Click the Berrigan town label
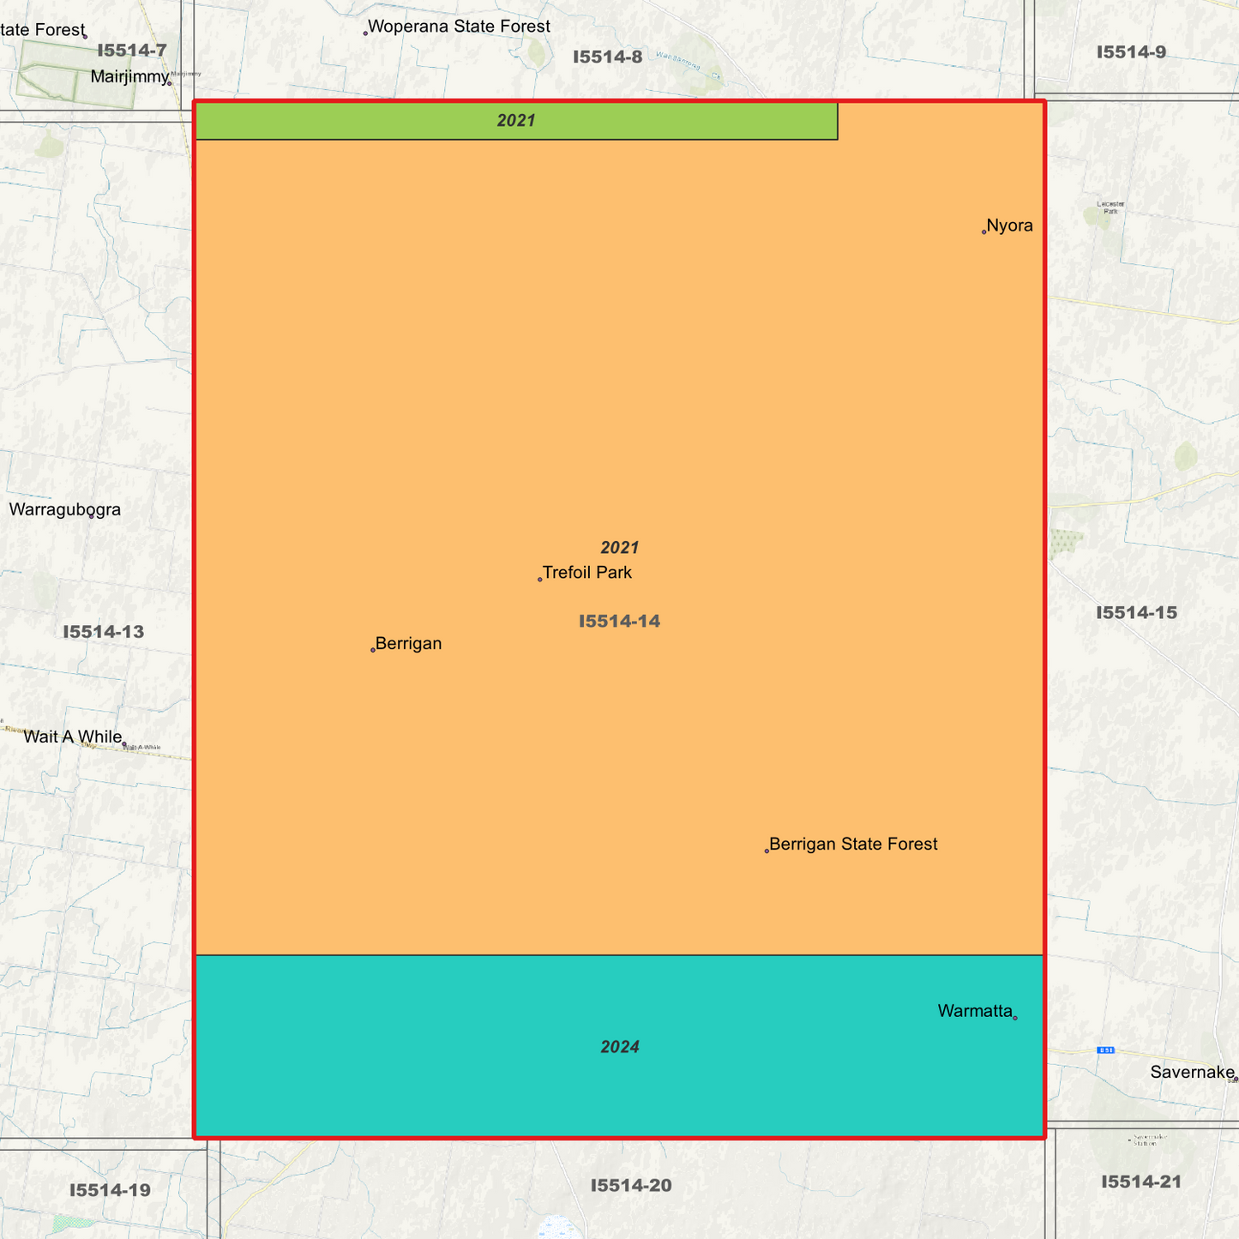This screenshot has height=1239, width=1239. 408,644
